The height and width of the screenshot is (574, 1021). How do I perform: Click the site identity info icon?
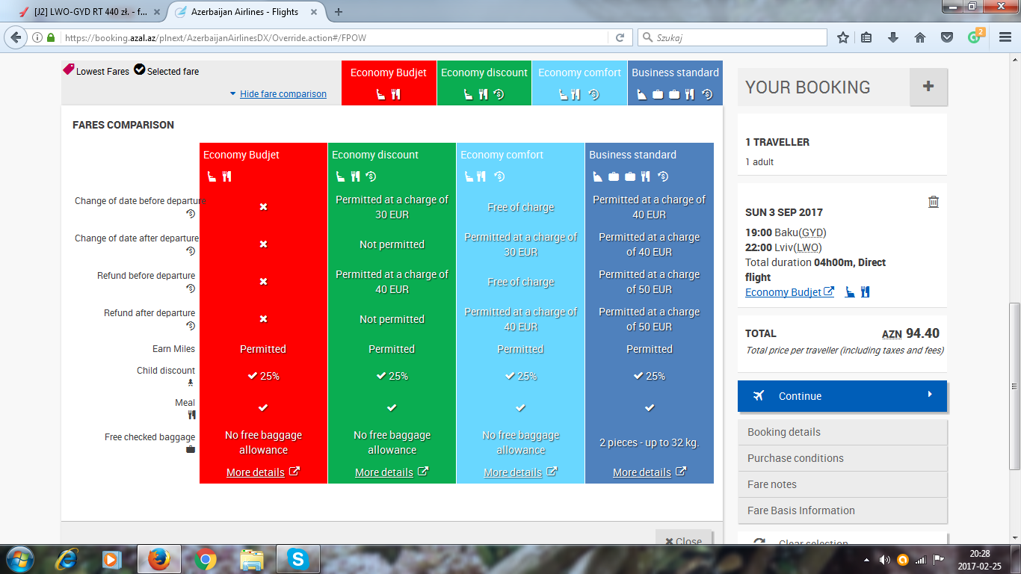tap(37, 37)
